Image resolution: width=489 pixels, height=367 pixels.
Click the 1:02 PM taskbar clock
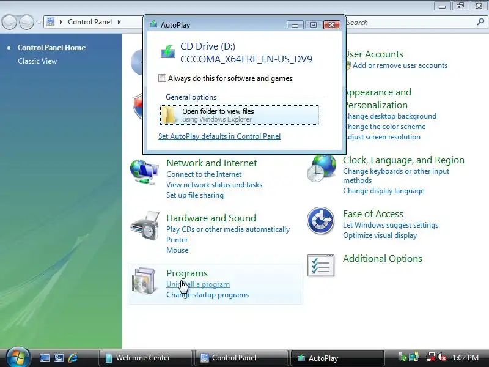[x=465, y=358]
